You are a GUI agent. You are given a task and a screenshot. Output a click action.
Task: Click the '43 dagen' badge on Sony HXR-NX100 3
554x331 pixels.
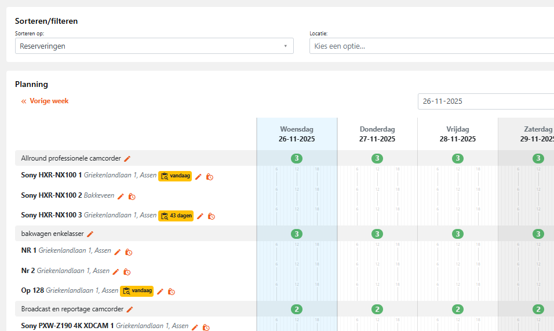[176, 216]
